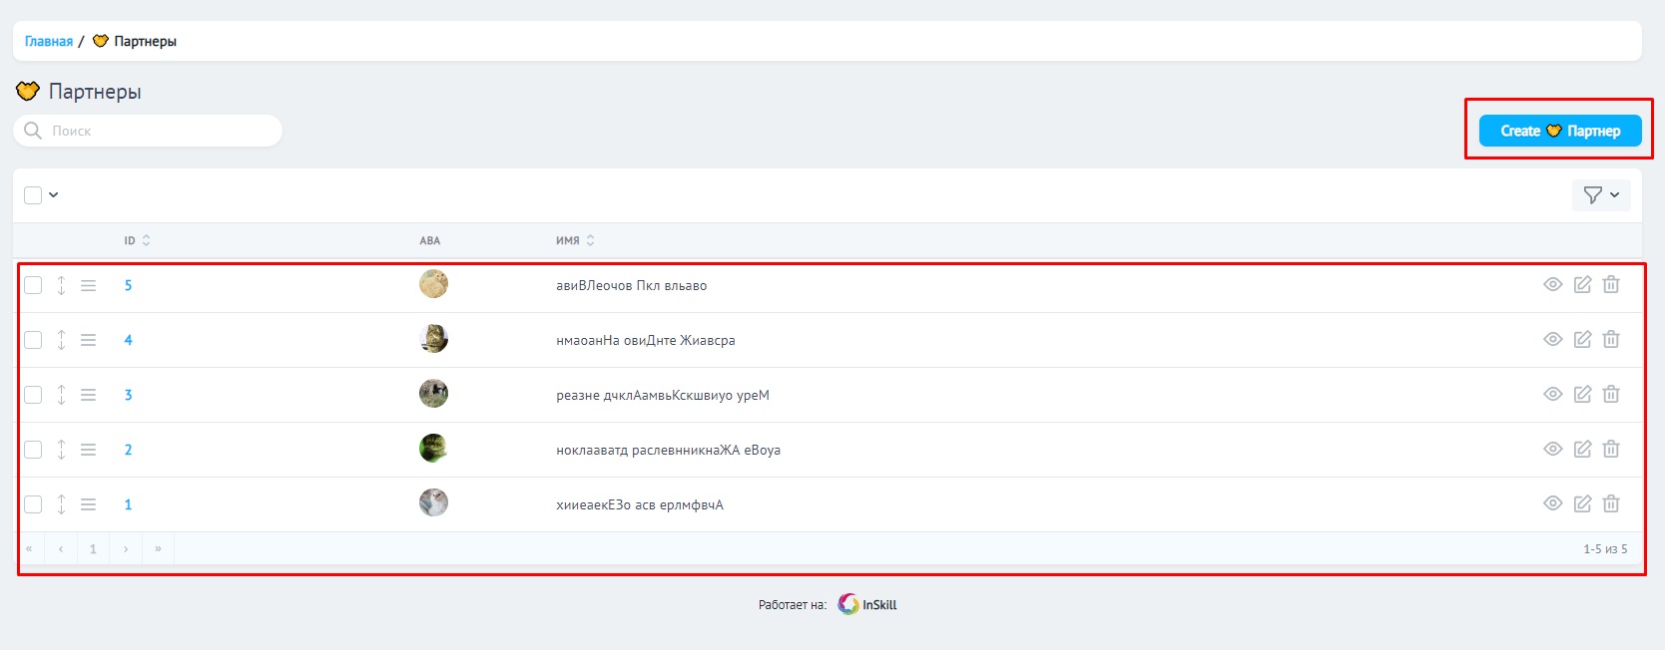Click the reorder arrows icon in row 5
The image size is (1665, 650).
tap(61, 285)
